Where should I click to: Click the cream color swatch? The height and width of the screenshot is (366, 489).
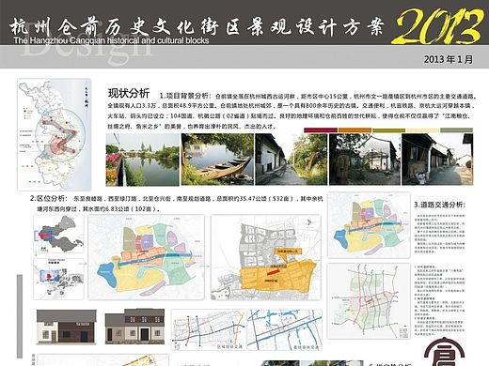[422, 130]
